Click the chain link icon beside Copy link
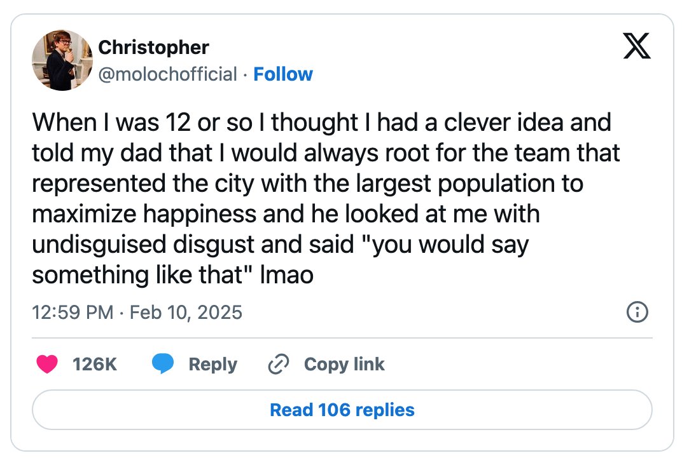 point(279,364)
